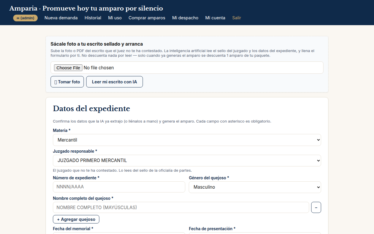
Task: Click the 'Sácale foto a tu escrito sellado y arranca' heading
Action: [x=97, y=44]
